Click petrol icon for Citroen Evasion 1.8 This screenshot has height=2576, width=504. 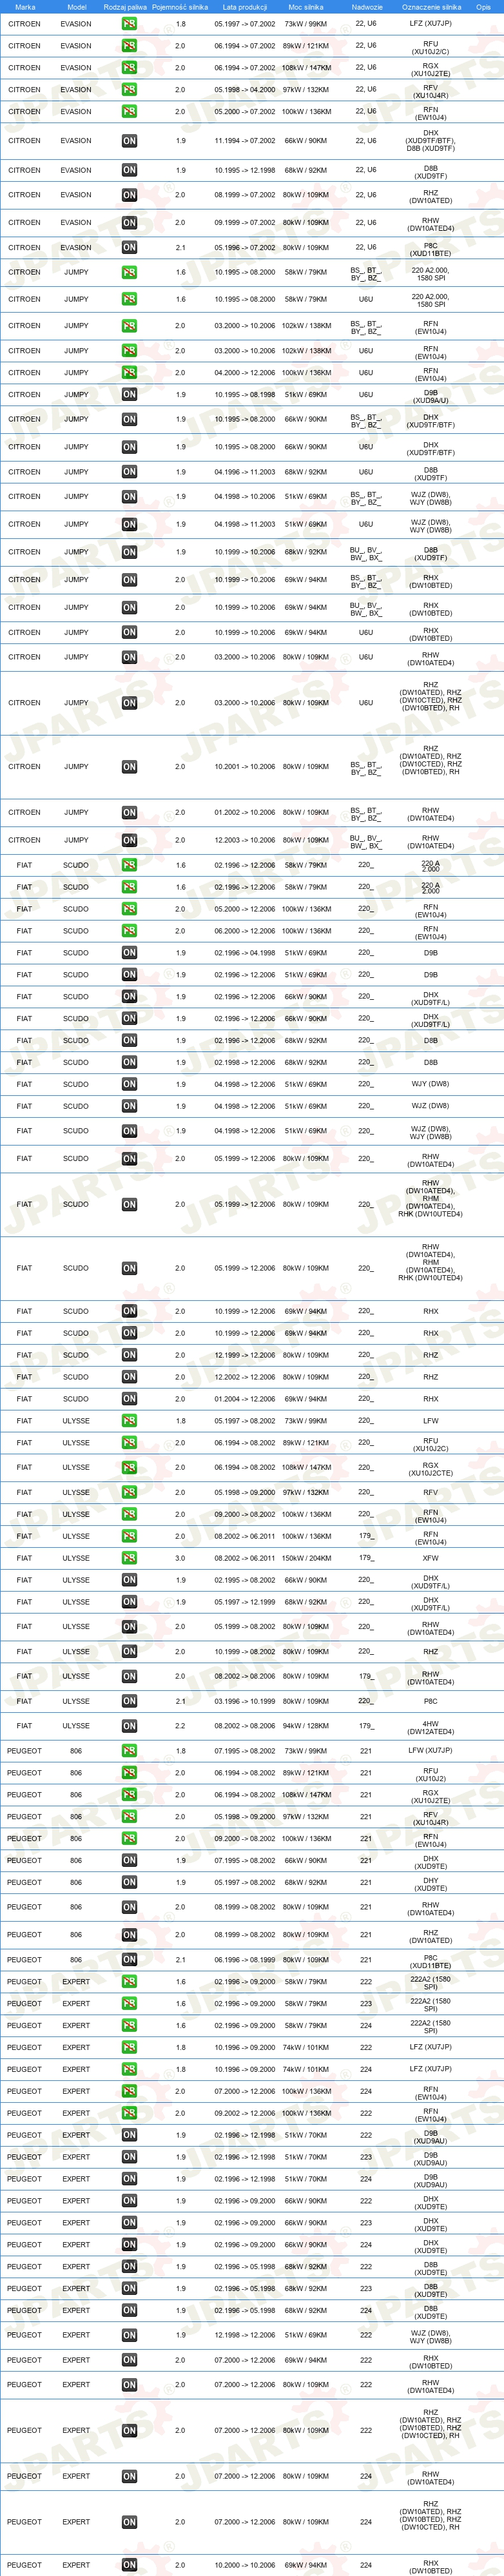129,24
